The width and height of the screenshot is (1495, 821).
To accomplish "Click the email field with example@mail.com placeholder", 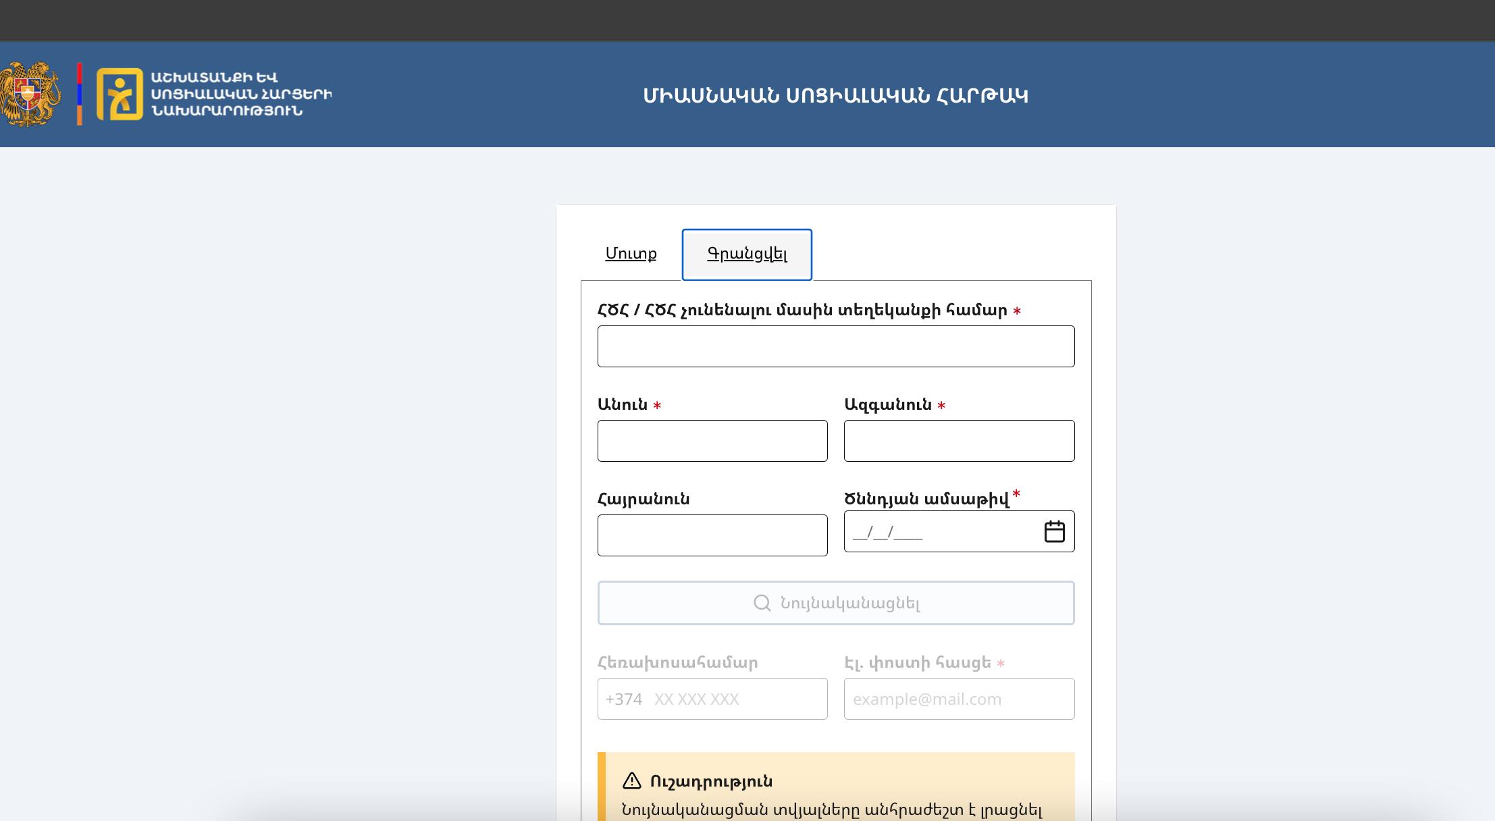I will (x=959, y=699).
